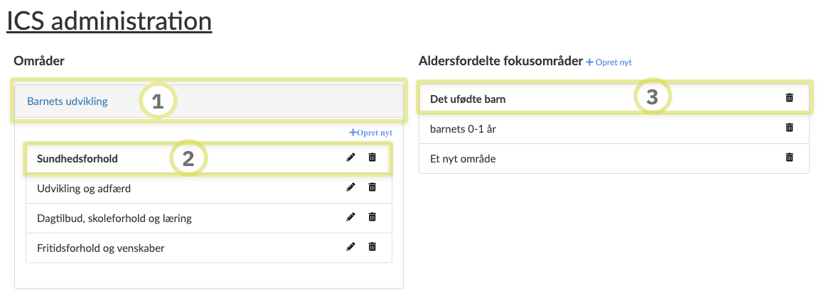Click pencil icon for Udvikling og adfærd
Screen dimensions: 821x293
pyautogui.click(x=350, y=187)
